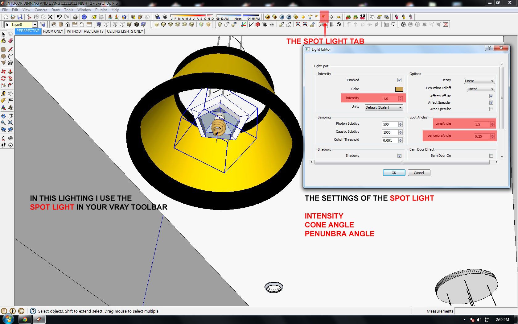Toggle the Affect Diffuse checkbox
Viewport: 518px width, 324px height.
491,96
